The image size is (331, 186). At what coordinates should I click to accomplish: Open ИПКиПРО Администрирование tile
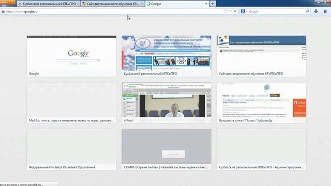261,149
